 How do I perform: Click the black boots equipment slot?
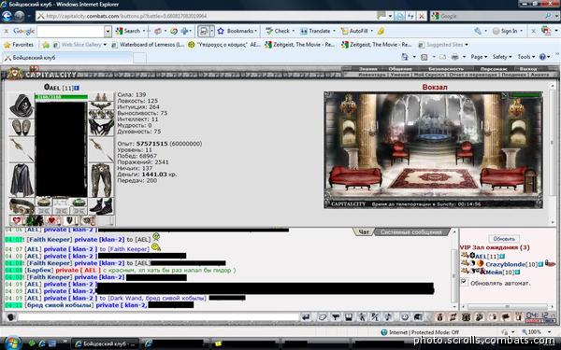point(101,206)
